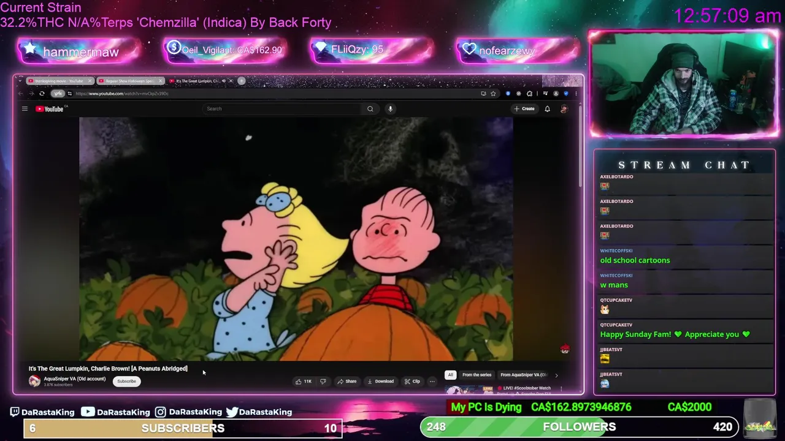This screenshot has height=441, width=785.
Task: Click the first blue round extension icon
Action: click(x=508, y=94)
